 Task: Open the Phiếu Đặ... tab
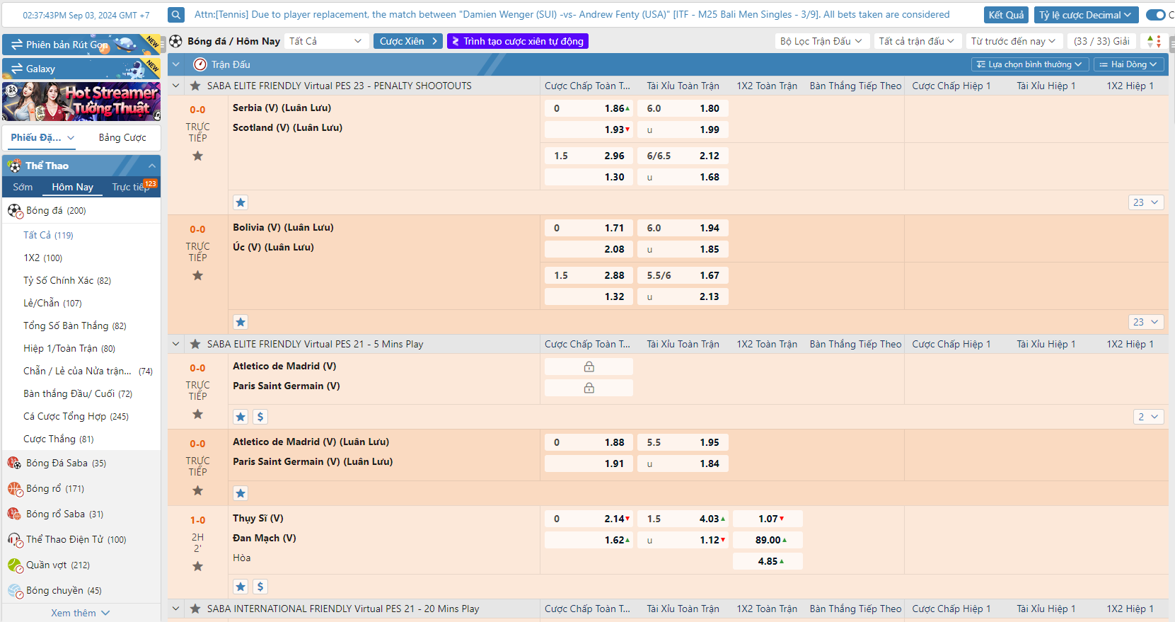tap(42, 137)
